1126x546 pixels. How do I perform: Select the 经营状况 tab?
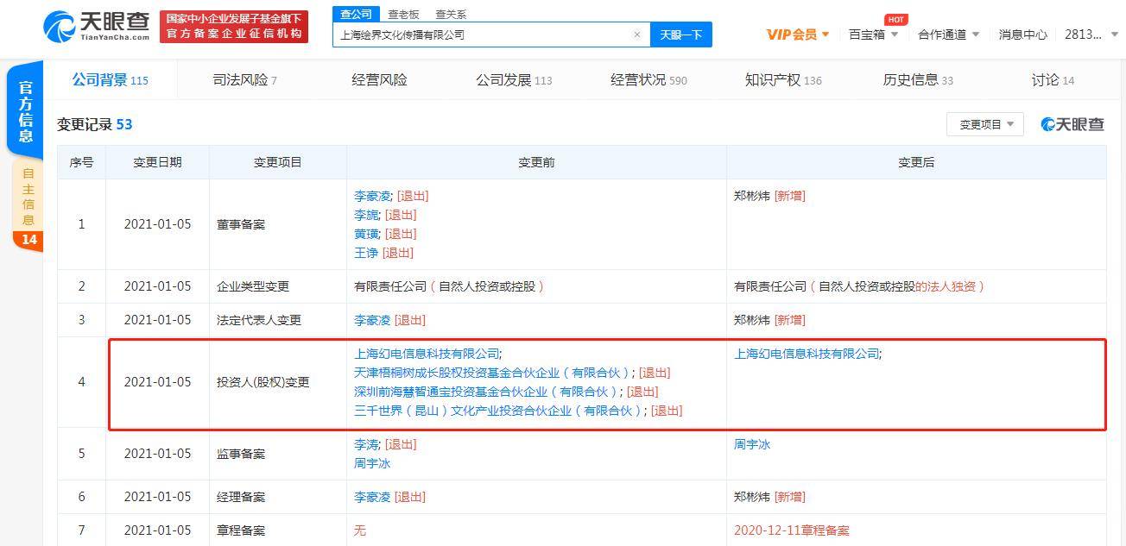pyautogui.click(x=648, y=79)
